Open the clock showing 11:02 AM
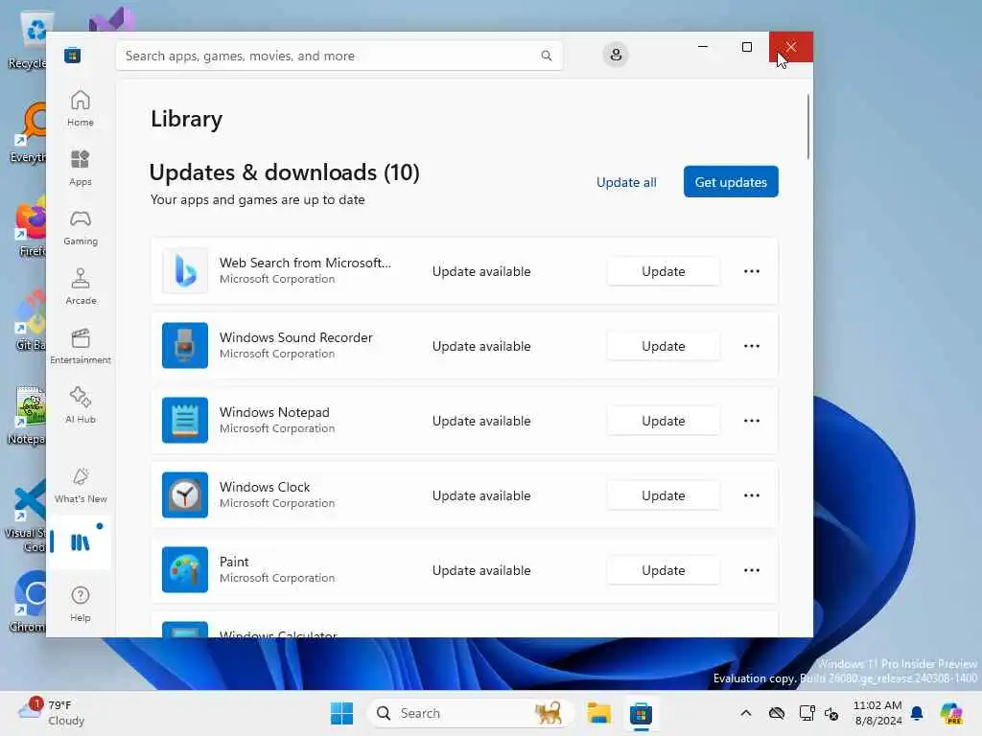 (x=877, y=713)
